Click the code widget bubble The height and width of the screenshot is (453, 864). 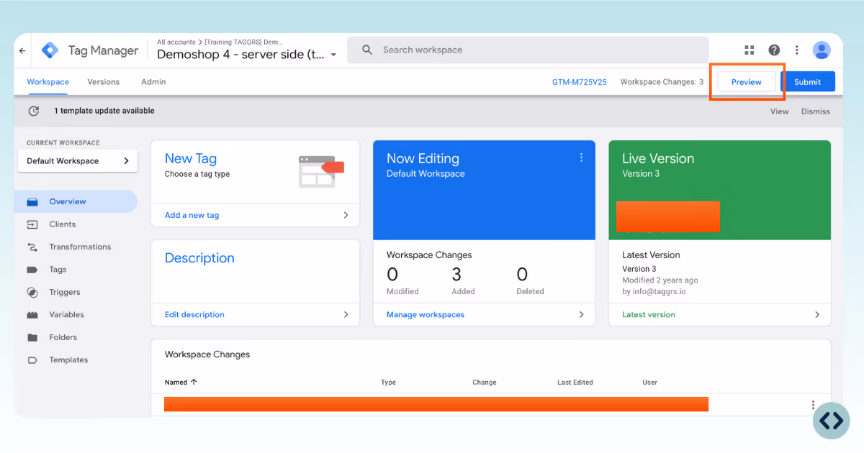pyautogui.click(x=832, y=421)
